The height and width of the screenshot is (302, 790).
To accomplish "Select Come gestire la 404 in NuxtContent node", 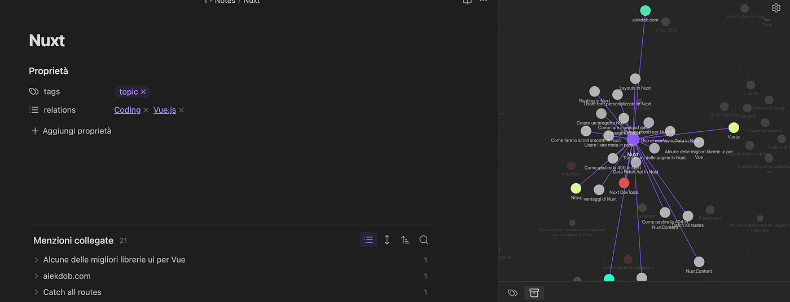I will coord(665,212).
